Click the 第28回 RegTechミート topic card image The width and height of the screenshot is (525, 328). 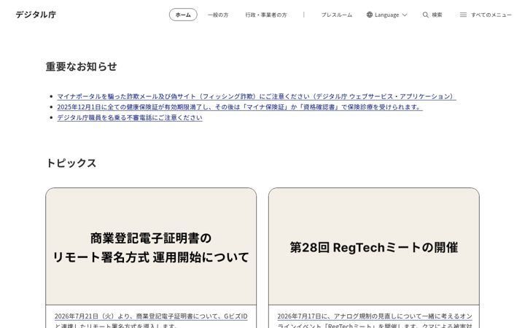[x=373, y=246]
